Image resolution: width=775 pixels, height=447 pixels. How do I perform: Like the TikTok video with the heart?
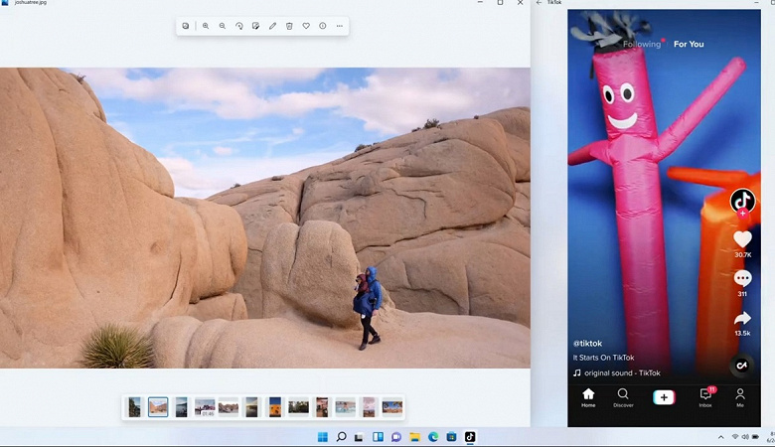click(x=742, y=239)
